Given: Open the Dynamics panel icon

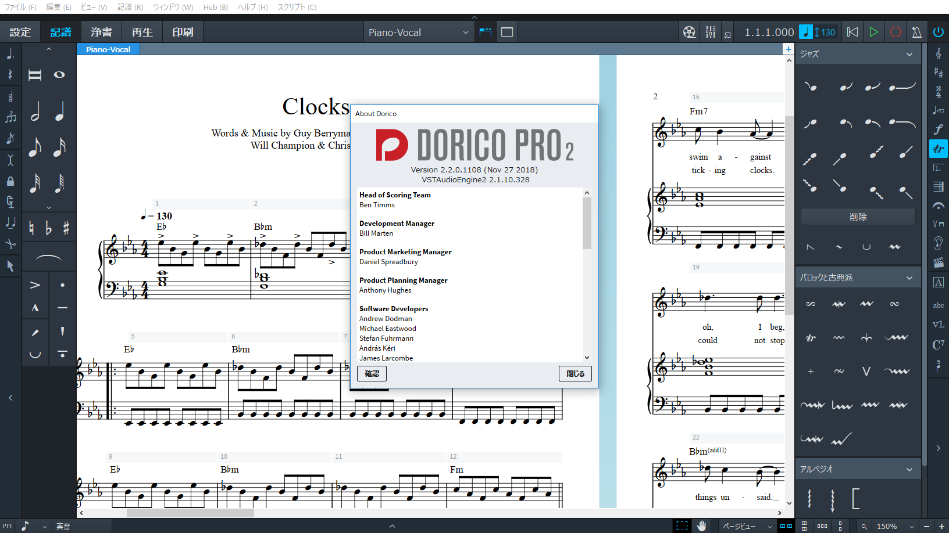Looking at the screenshot, I should pos(939,129).
